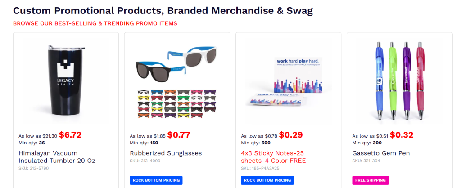The image size is (461, 188).
Task: Click 4x3 Sticky Notes-25 sheets title link
Action: click(273, 157)
